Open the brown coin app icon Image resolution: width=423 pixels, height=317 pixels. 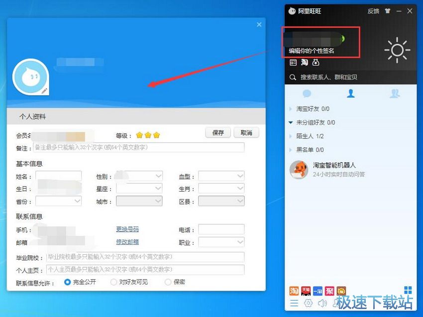(341, 291)
